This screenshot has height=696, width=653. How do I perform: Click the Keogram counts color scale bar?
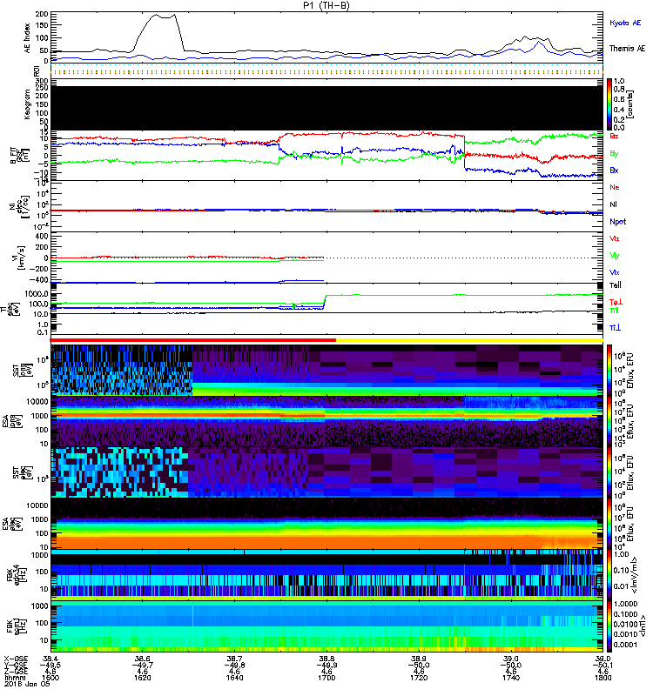[610, 104]
